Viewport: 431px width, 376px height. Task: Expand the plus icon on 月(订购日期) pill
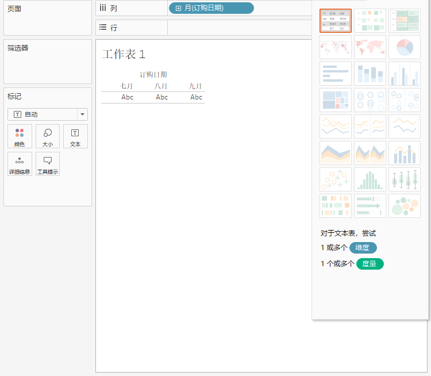click(178, 8)
